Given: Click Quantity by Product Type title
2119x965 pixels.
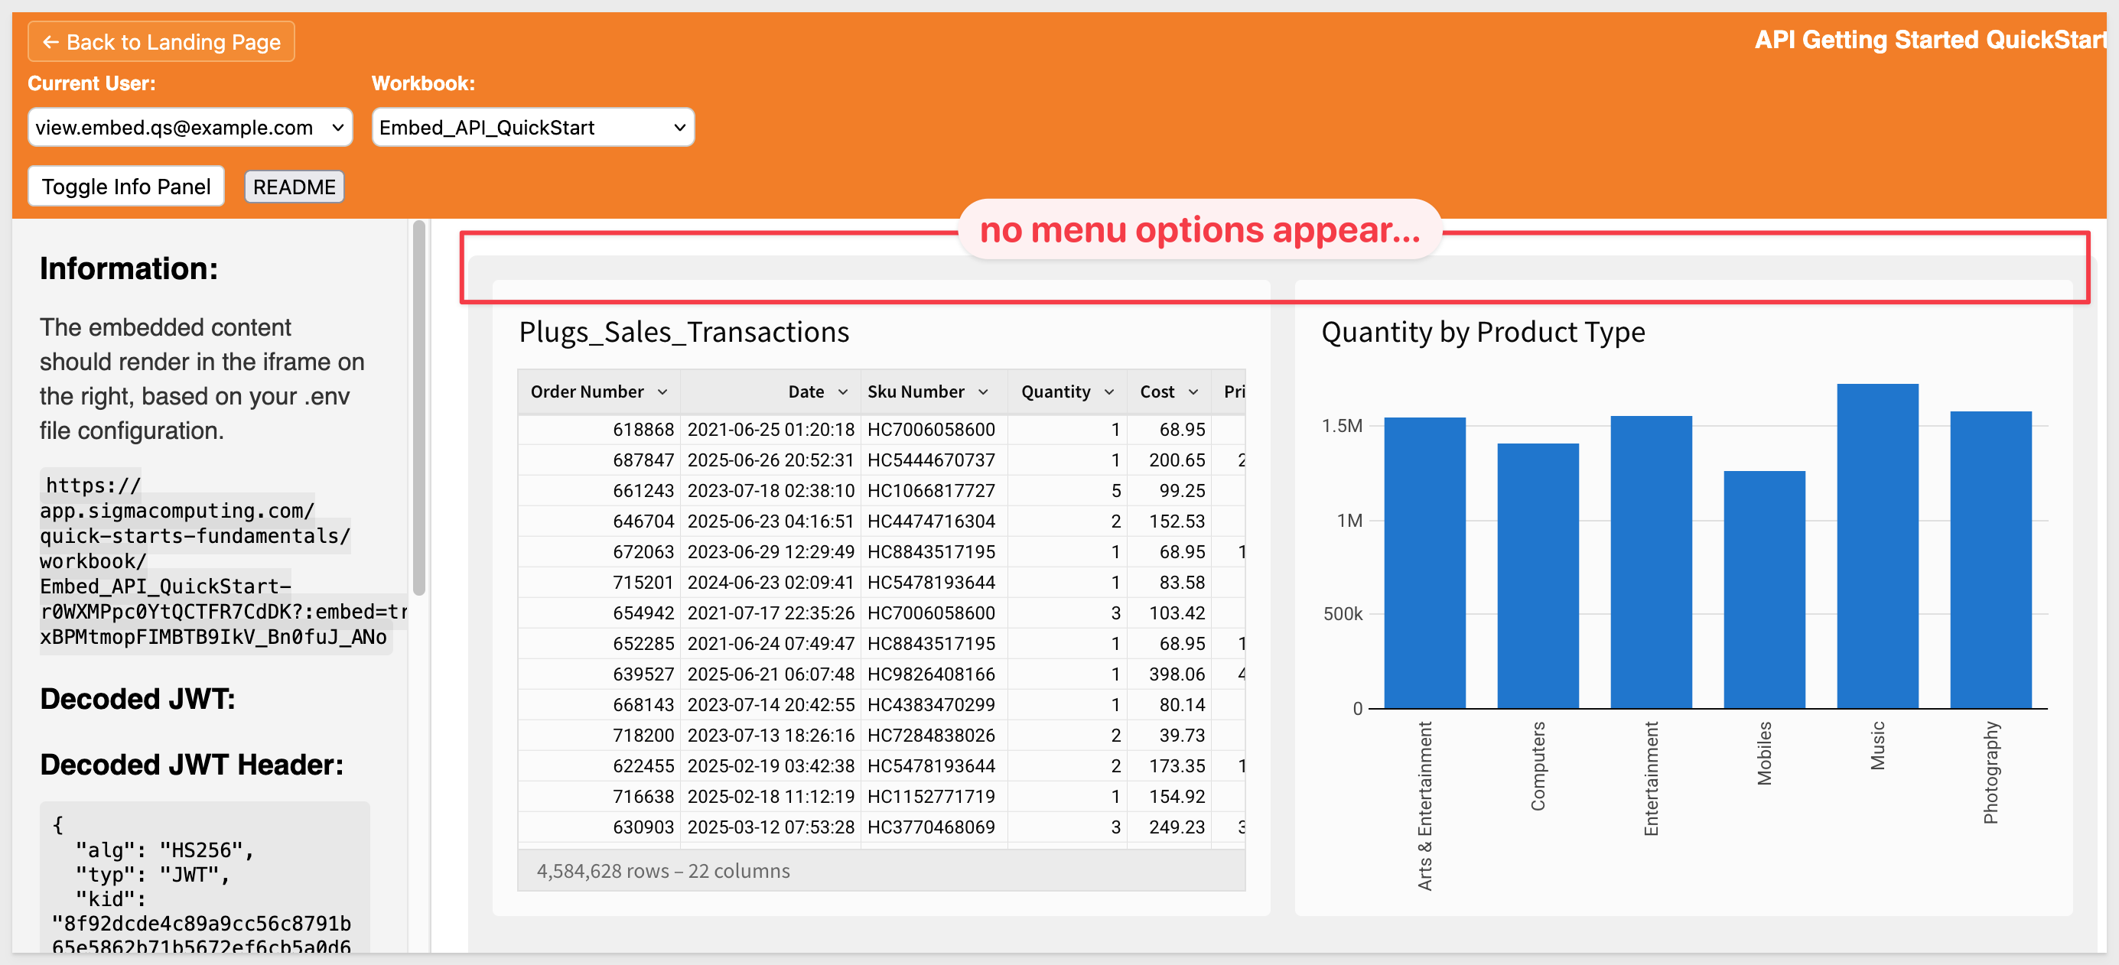Looking at the screenshot, I should 1483,332.
